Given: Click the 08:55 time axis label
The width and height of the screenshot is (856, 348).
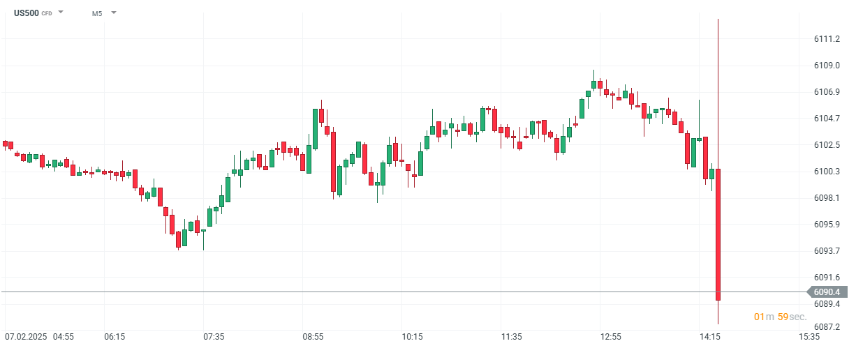Looking at the screenshot, I should pos(313,337).
